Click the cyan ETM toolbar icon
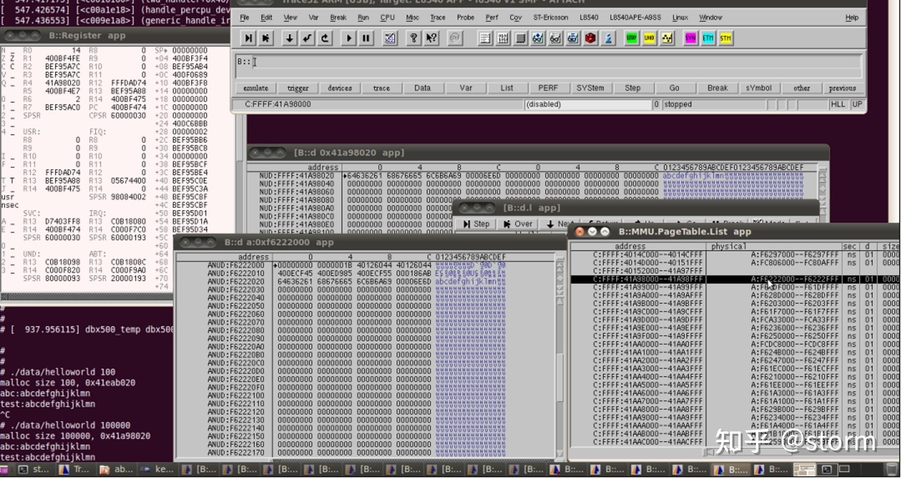Viewport: 901px width, 478px height. coord(708,38)
